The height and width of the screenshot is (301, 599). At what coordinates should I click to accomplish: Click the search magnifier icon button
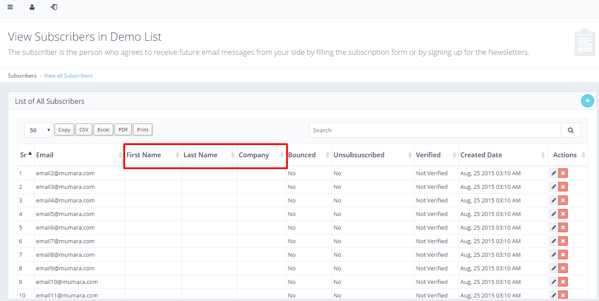(570, 130)
